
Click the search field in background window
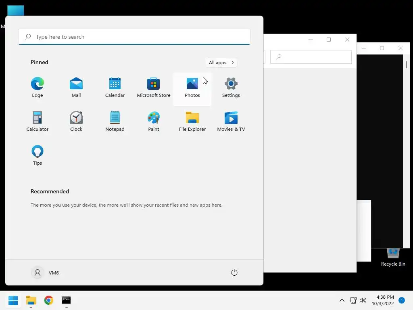point(311,57)
